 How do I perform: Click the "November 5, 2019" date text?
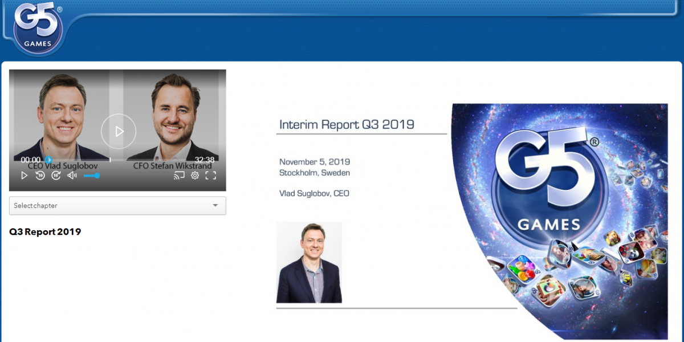point(315,162)
